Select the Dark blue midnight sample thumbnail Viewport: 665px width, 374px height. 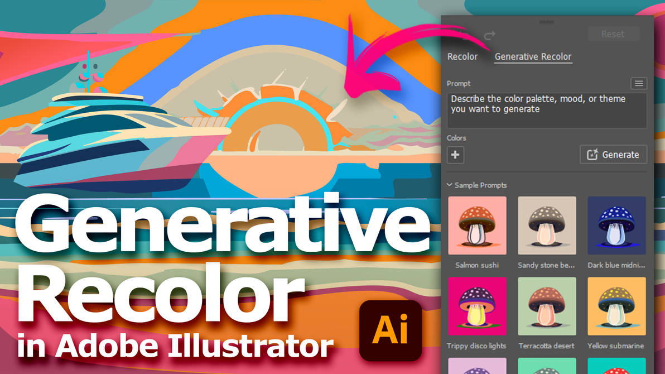[616, 226]
